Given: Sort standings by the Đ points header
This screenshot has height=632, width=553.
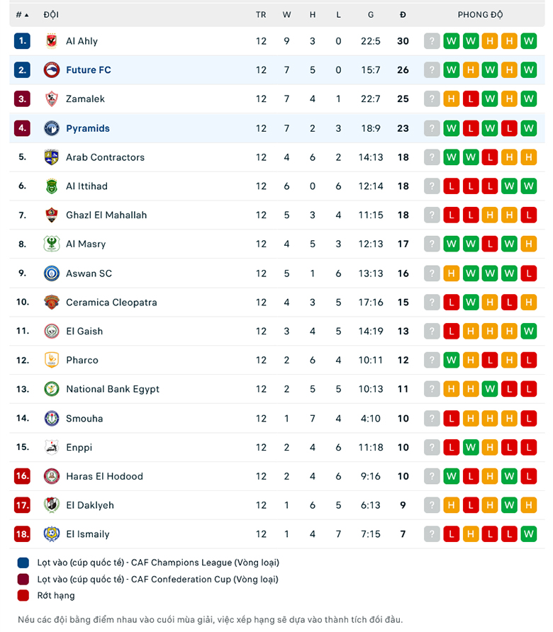Looking at the screenshot, I should click(403, 14).
